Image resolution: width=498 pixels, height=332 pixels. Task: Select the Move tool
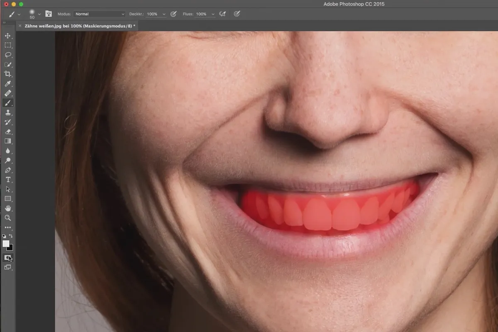pyautogui.click(x=8, y=36)
